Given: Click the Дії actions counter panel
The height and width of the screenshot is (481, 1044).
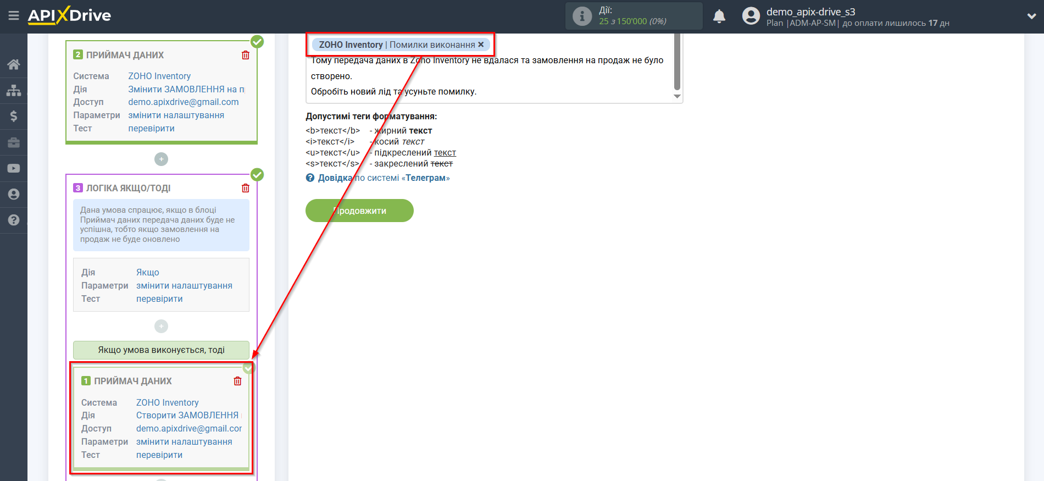Looking at the screenshot, I should 634,16.
